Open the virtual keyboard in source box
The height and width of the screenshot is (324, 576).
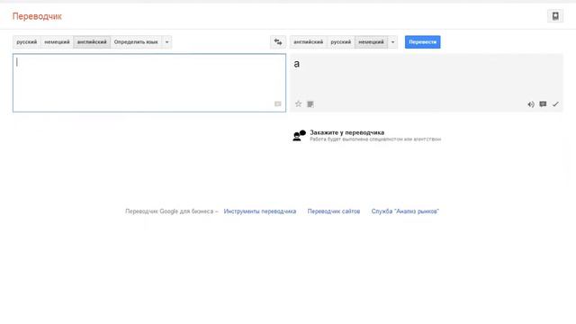[x=278, y=104]
